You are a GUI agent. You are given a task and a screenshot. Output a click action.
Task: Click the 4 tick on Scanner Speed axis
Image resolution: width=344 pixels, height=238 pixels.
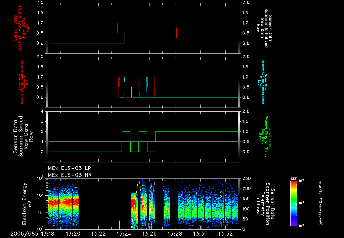coord(42,111)
